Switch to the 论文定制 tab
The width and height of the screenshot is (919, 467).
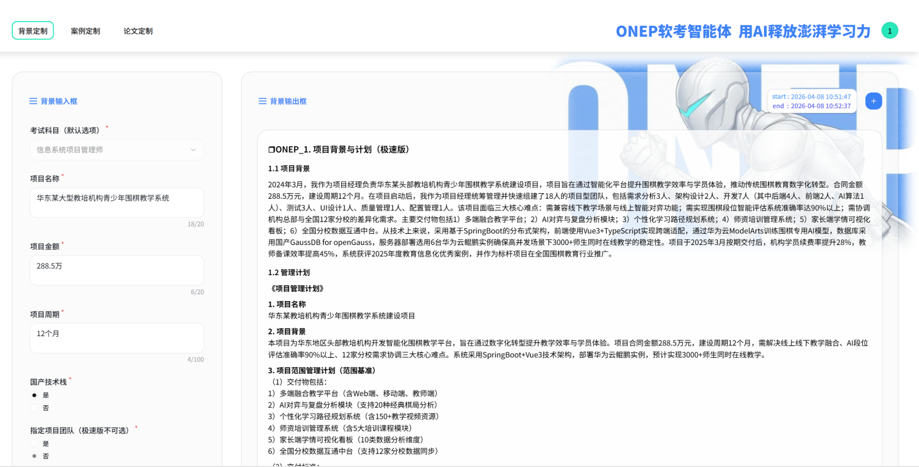coord(137,30)
